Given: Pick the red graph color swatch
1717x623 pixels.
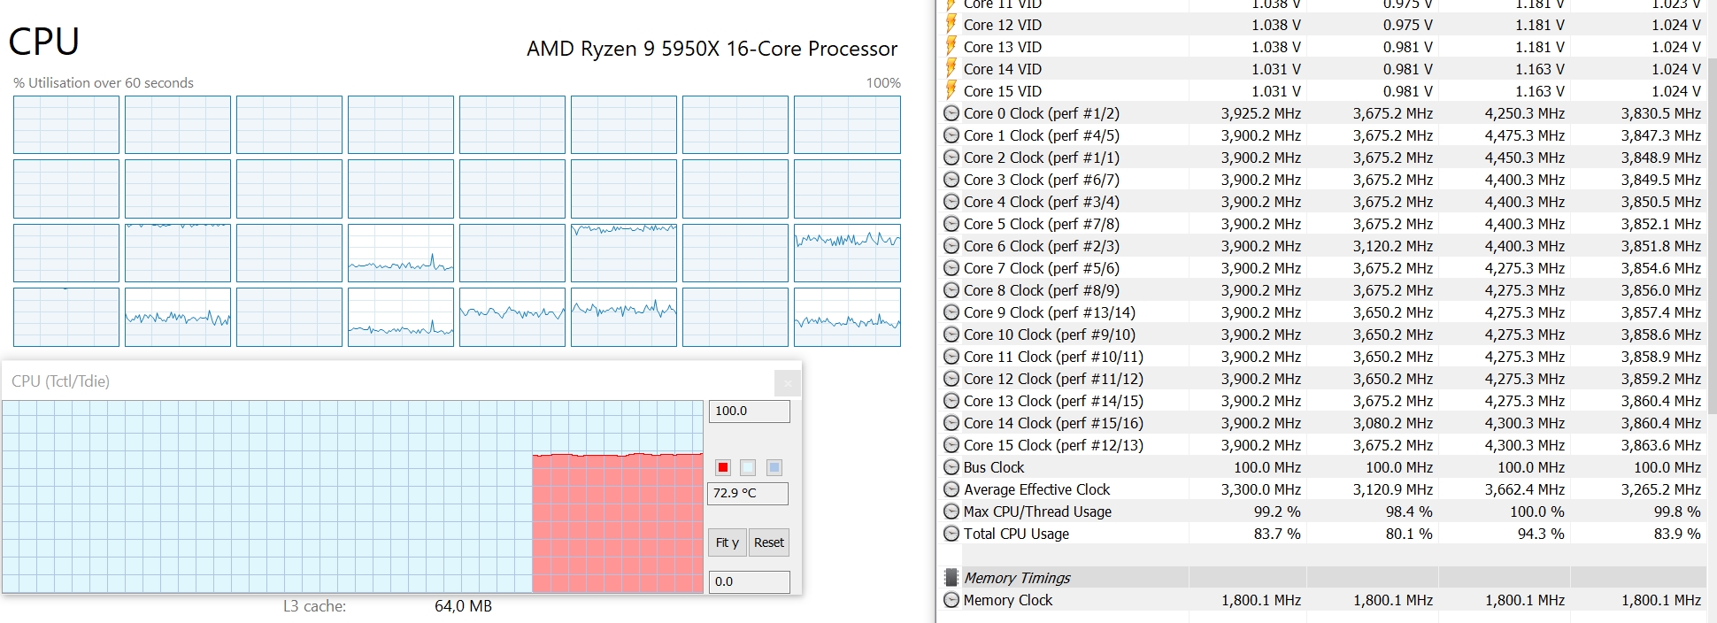Looking at the screenshot, I should (x=723, y=467).
